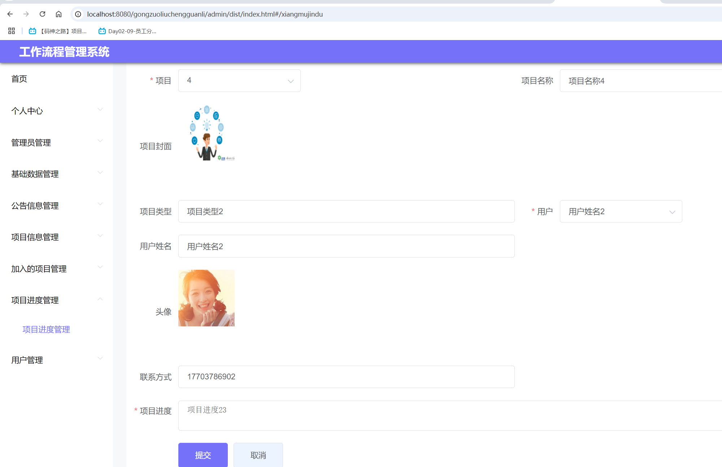722x467 pixels.
Task: Click the browser back arrow
Action: point(10,14)
